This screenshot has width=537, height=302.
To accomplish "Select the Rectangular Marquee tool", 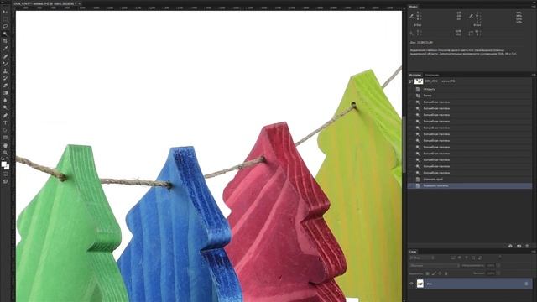I will [x=5, y=18].
